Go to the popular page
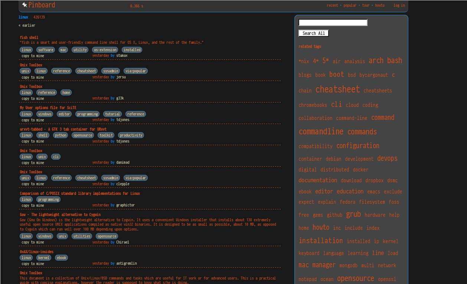The height and width of the screenshot is (284, 467). pos(350,6)
